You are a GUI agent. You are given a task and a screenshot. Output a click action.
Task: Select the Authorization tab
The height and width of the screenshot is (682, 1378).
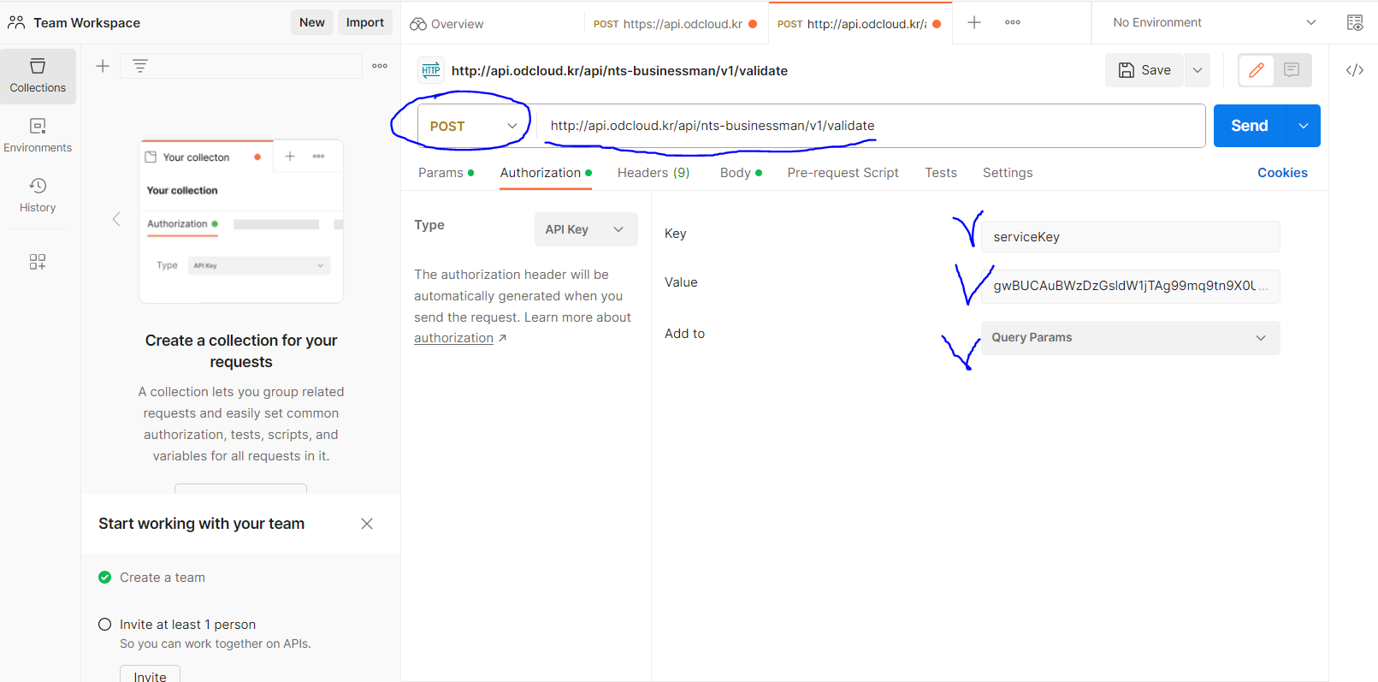[546, 173]
